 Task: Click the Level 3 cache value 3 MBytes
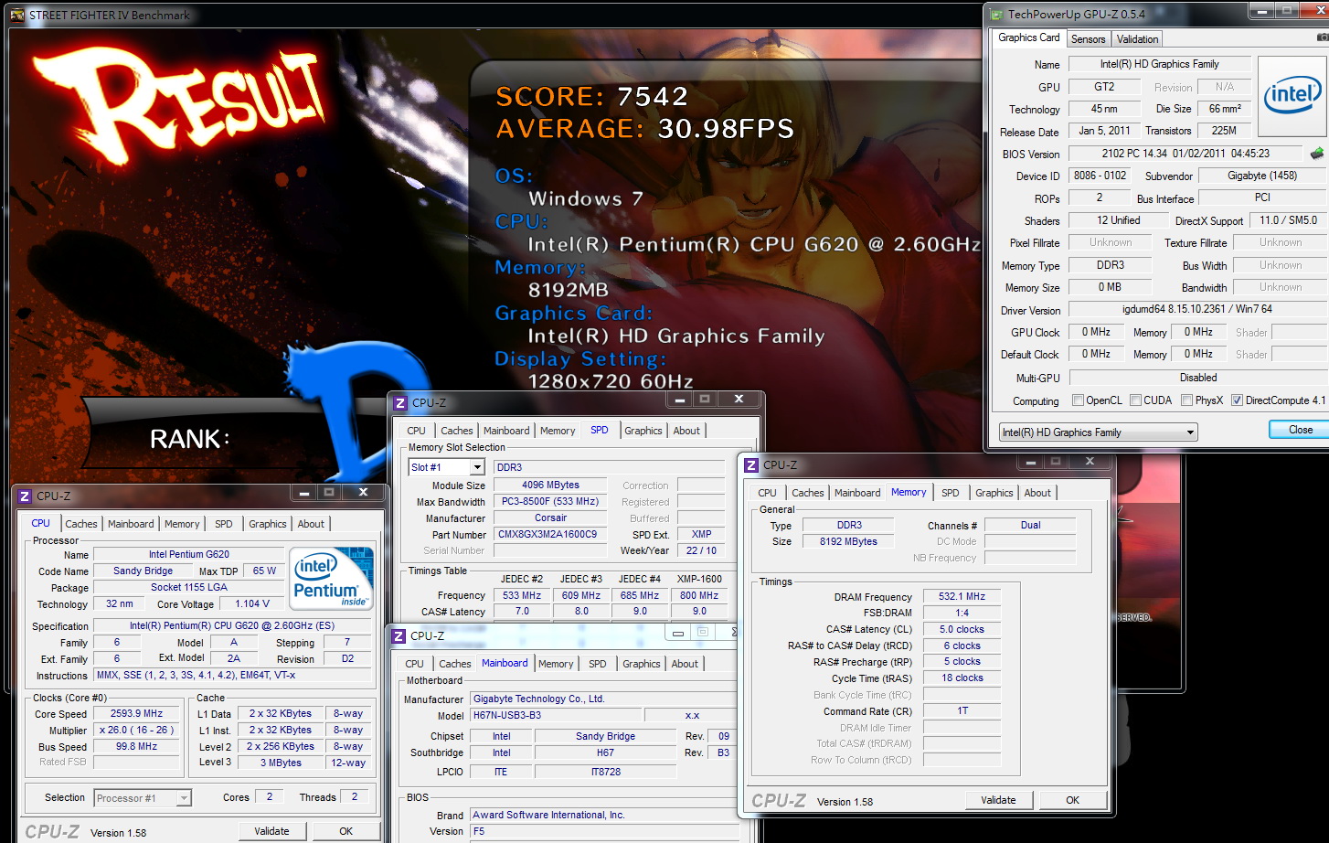coord(281,763)
